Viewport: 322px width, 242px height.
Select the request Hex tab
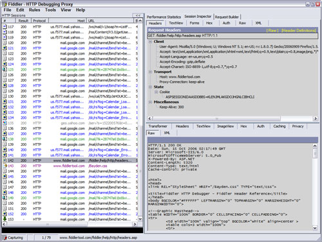(209, 23)
